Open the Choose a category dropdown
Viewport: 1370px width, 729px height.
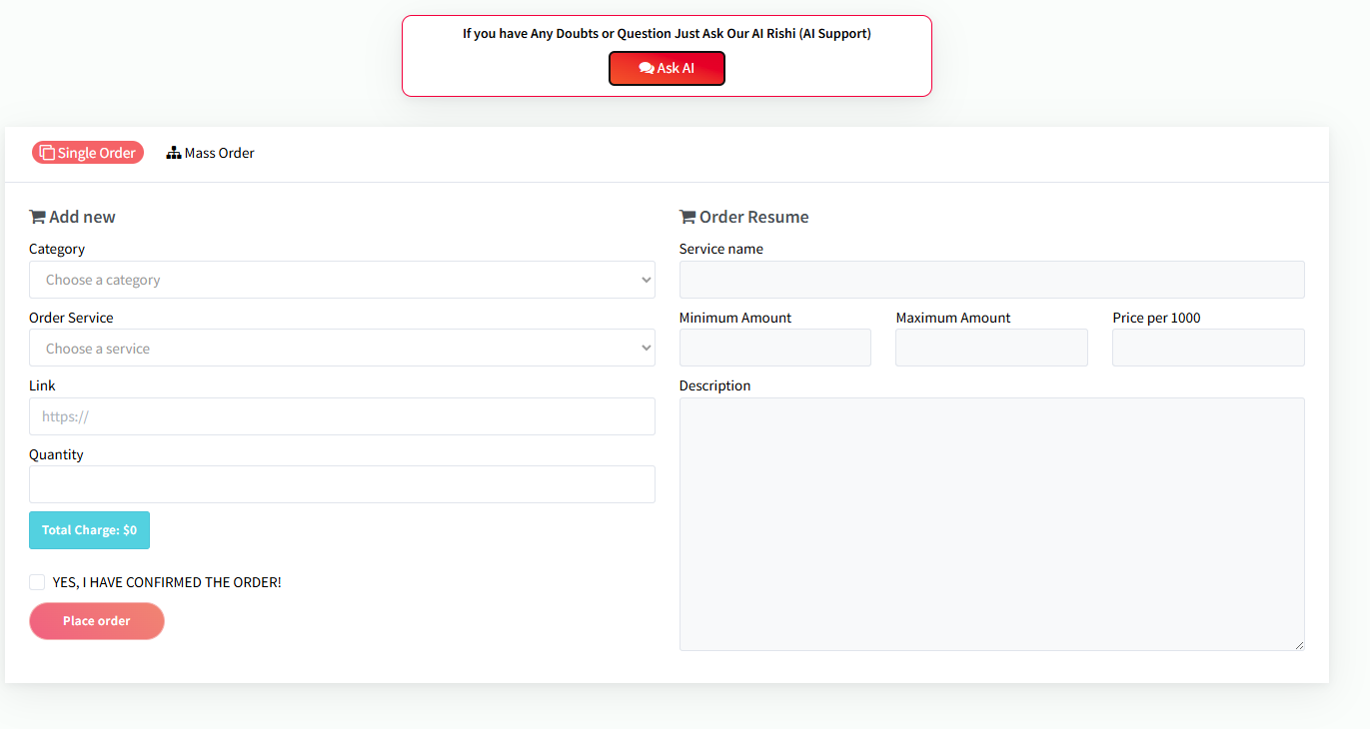click(342, 280)
